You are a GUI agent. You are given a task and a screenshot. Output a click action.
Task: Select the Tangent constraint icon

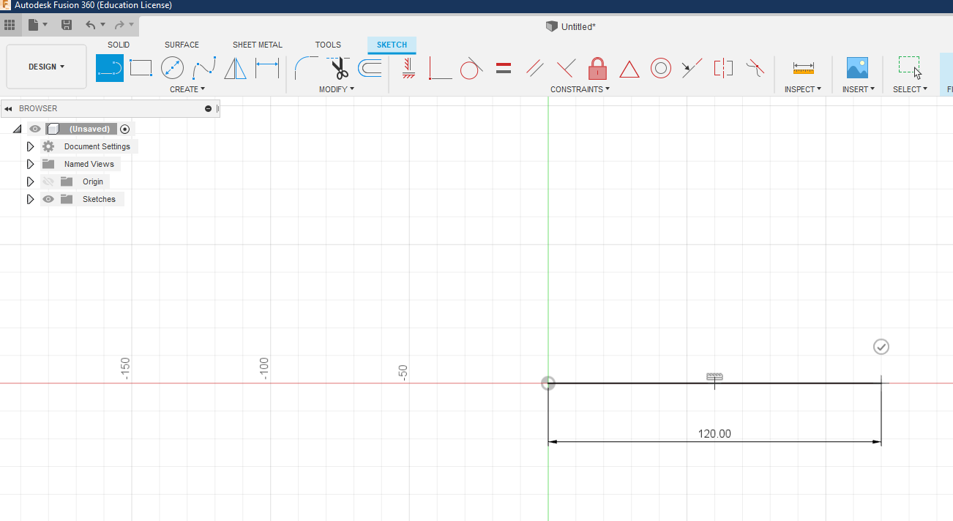tap(471, 69)
